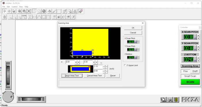This screenshot has height=107, width=202.
Task: Close the Scanning Area dialog
Action: point(143,23)
